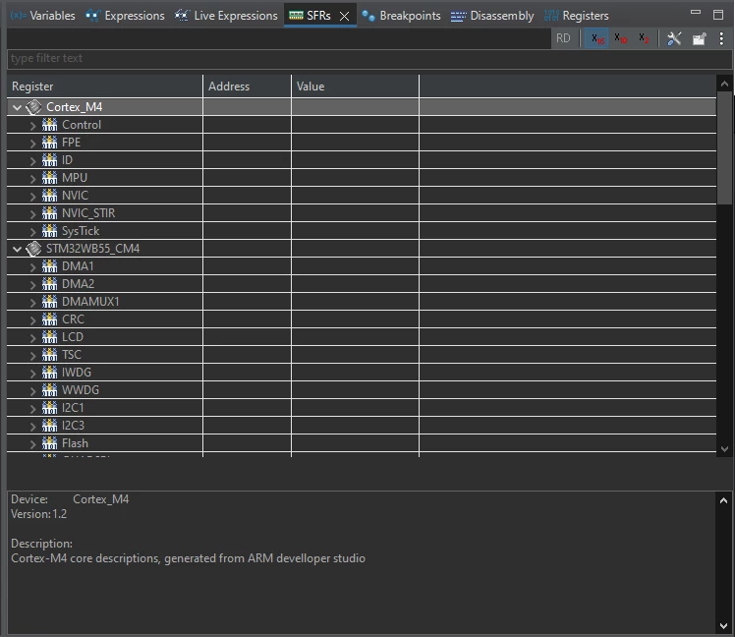735x637 pixels.
Task: Click the Address column header
Action: pyautogui.click(x=247, y=87)
